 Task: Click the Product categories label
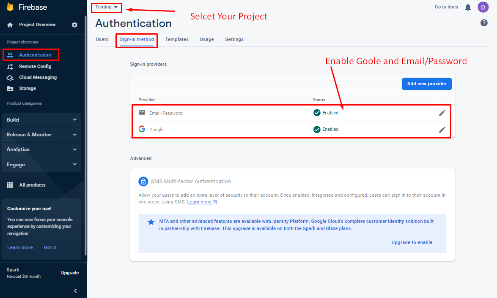tap(24, 103)
